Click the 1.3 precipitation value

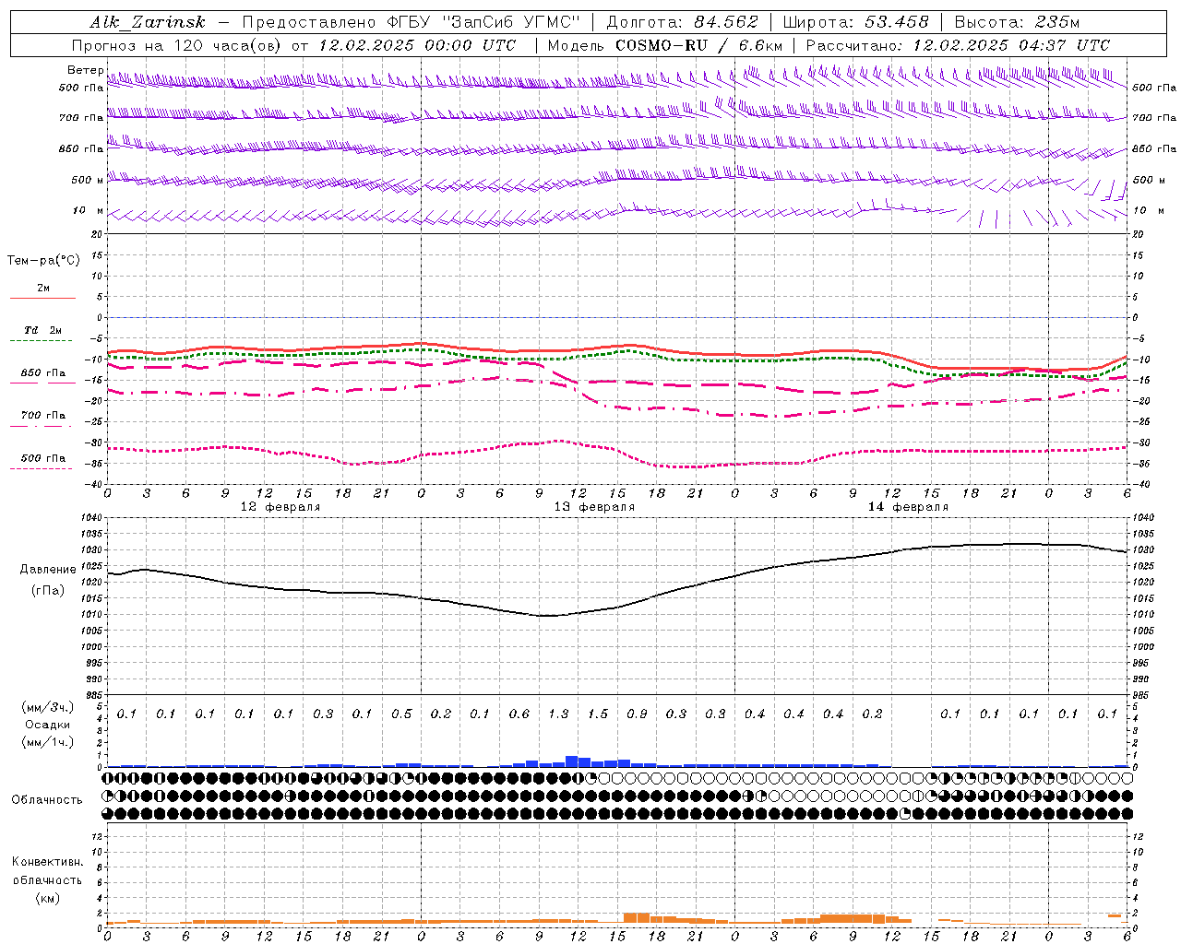[558, 714]
